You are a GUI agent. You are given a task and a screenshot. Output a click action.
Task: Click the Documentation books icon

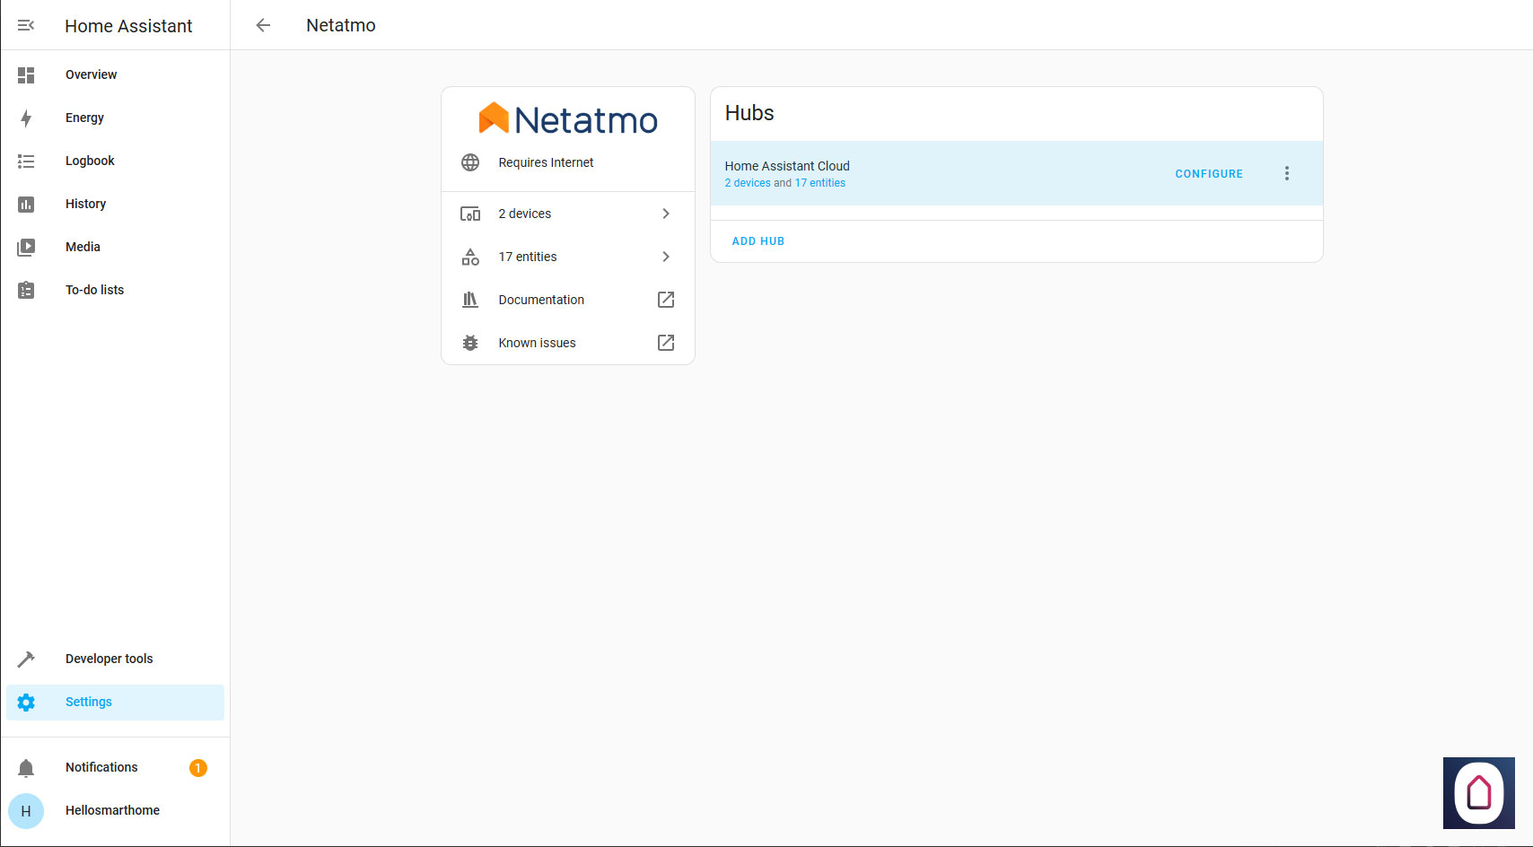pyautogui.click(x=470, y=300)
